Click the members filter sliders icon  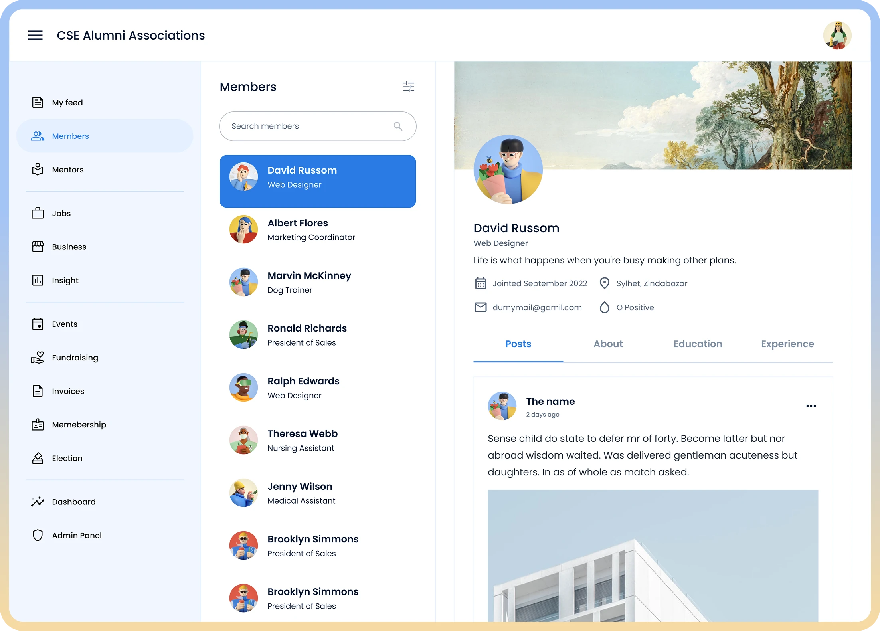click(409, 87)
